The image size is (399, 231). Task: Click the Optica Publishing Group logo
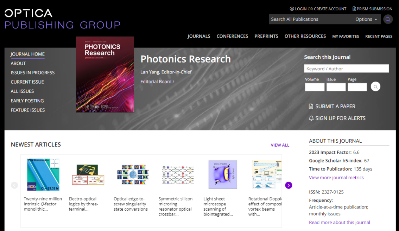[63, 19]
